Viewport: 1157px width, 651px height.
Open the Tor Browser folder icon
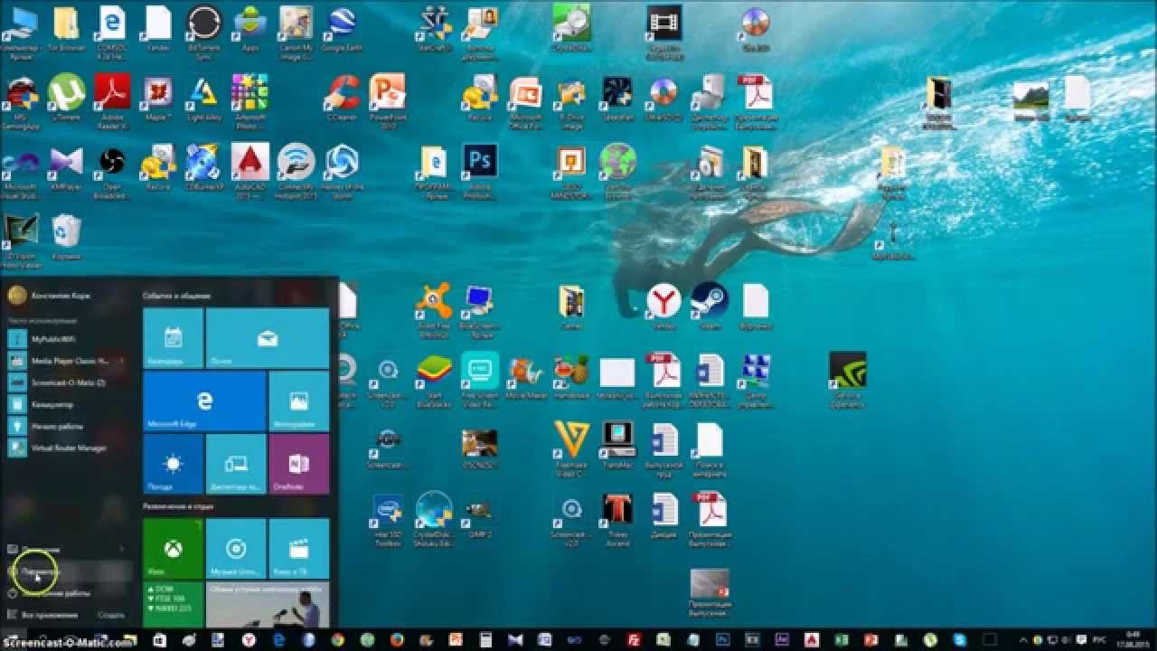(66, 28)
